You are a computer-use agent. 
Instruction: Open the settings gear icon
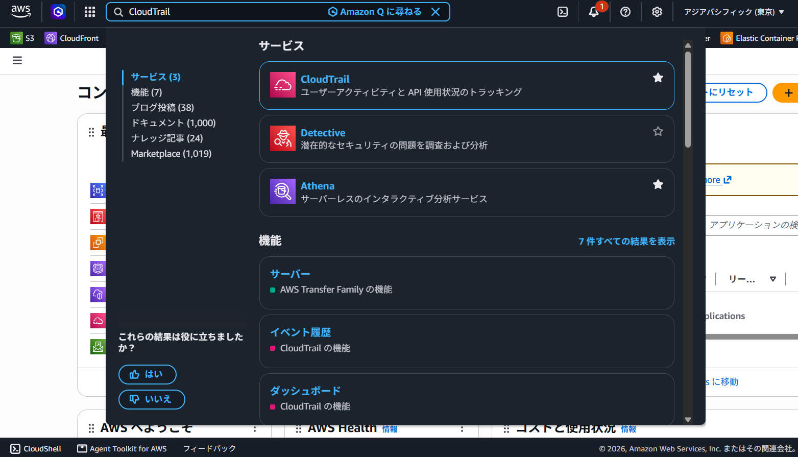pos(657,12)
